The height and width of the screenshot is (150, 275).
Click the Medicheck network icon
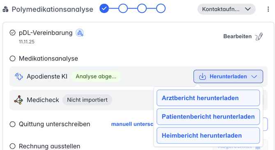click(x=18, y=100)
